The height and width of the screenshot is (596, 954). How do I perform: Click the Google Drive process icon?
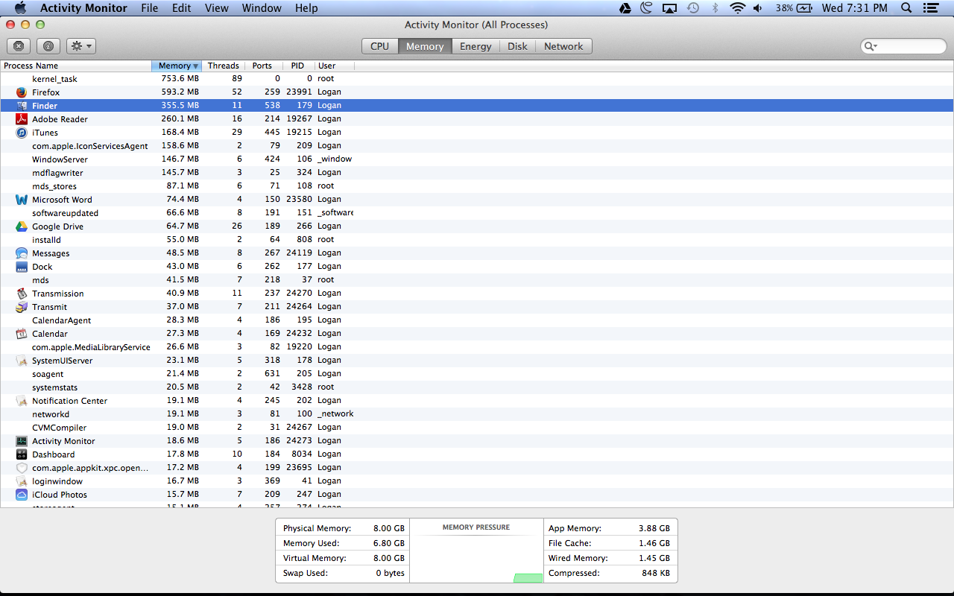[22, 226]
